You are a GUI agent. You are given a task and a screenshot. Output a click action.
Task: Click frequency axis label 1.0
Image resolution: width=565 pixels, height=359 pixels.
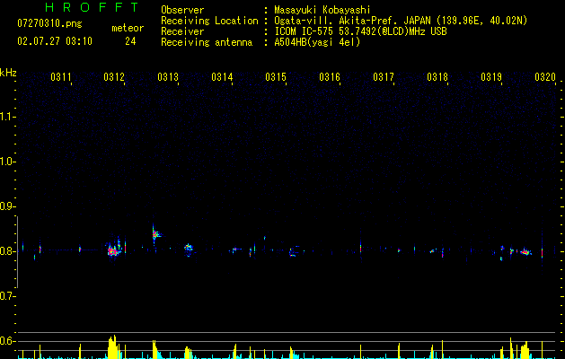(x=7, y=162)
